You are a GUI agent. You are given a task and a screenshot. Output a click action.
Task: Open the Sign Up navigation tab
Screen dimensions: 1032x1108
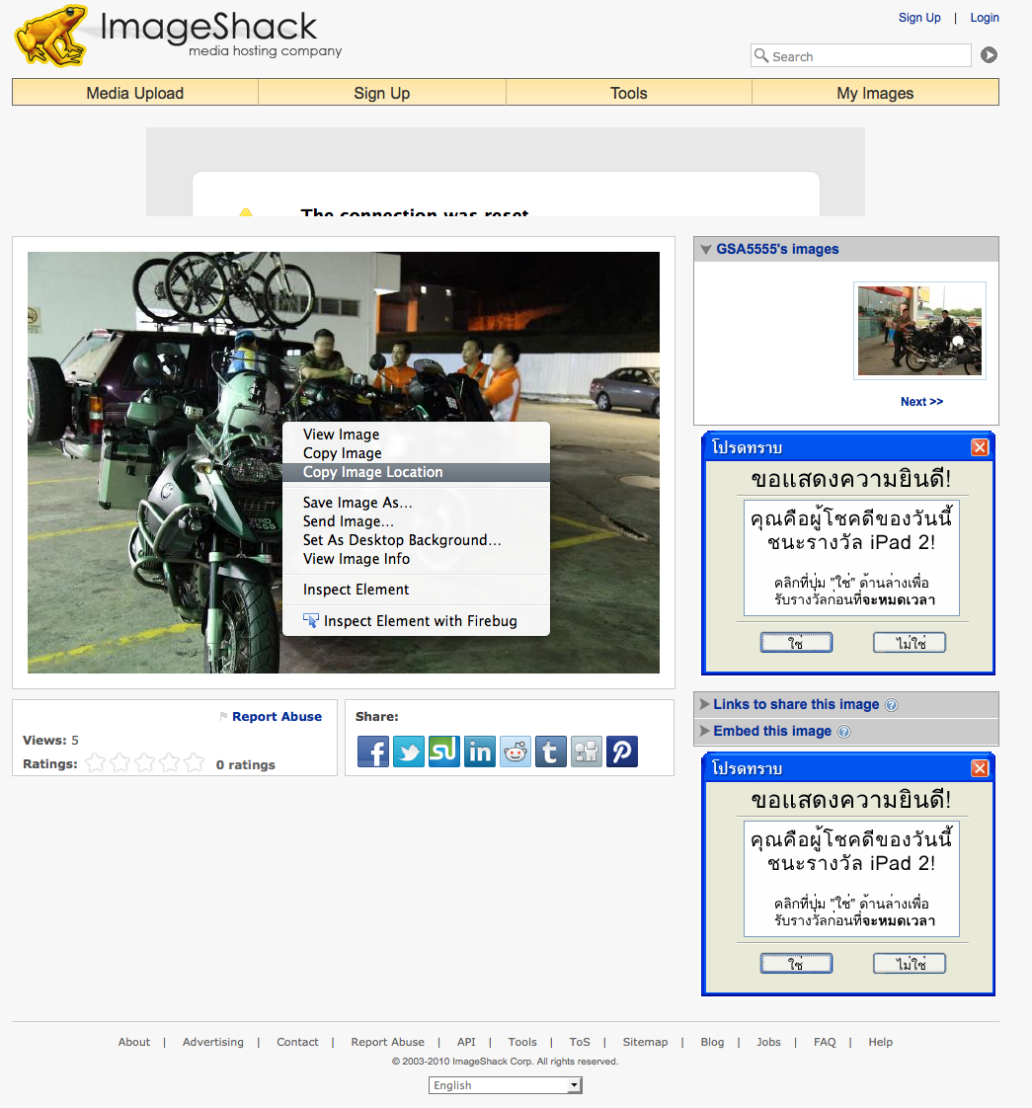[382, 93]
